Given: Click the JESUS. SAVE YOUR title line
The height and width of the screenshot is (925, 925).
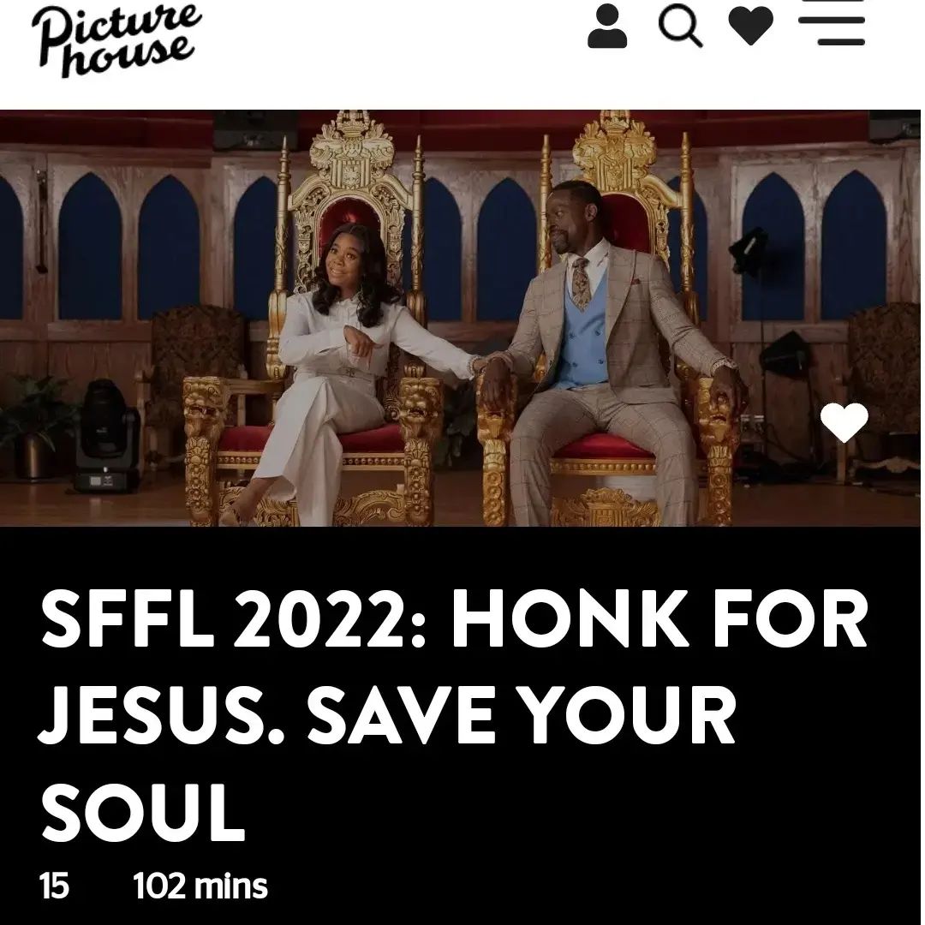Looking at the screenshot, I should pos(387,715).
